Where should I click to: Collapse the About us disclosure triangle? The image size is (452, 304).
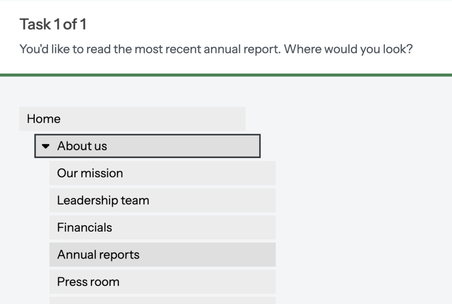pyautogui.click(x=46, y=146)
